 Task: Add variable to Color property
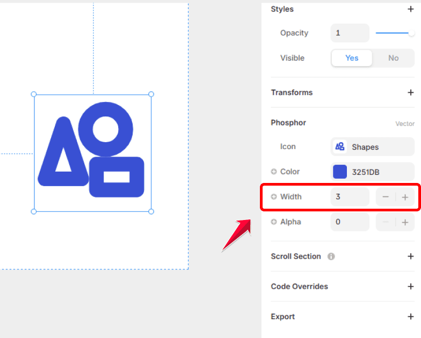(274, 172)
